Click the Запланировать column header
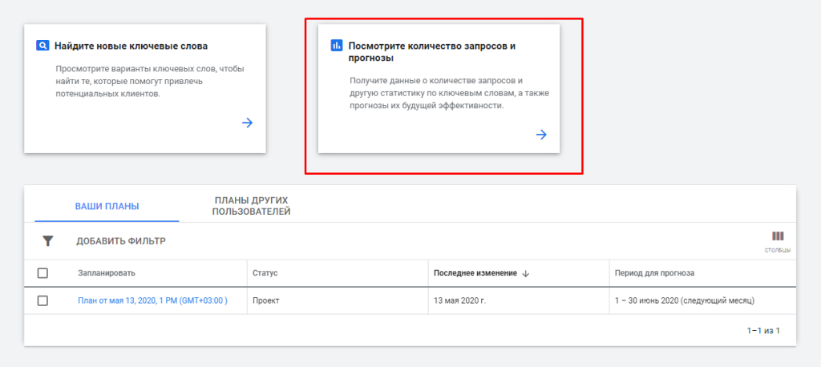Viewport: 821px width, 367px height. tap(107, 274)
